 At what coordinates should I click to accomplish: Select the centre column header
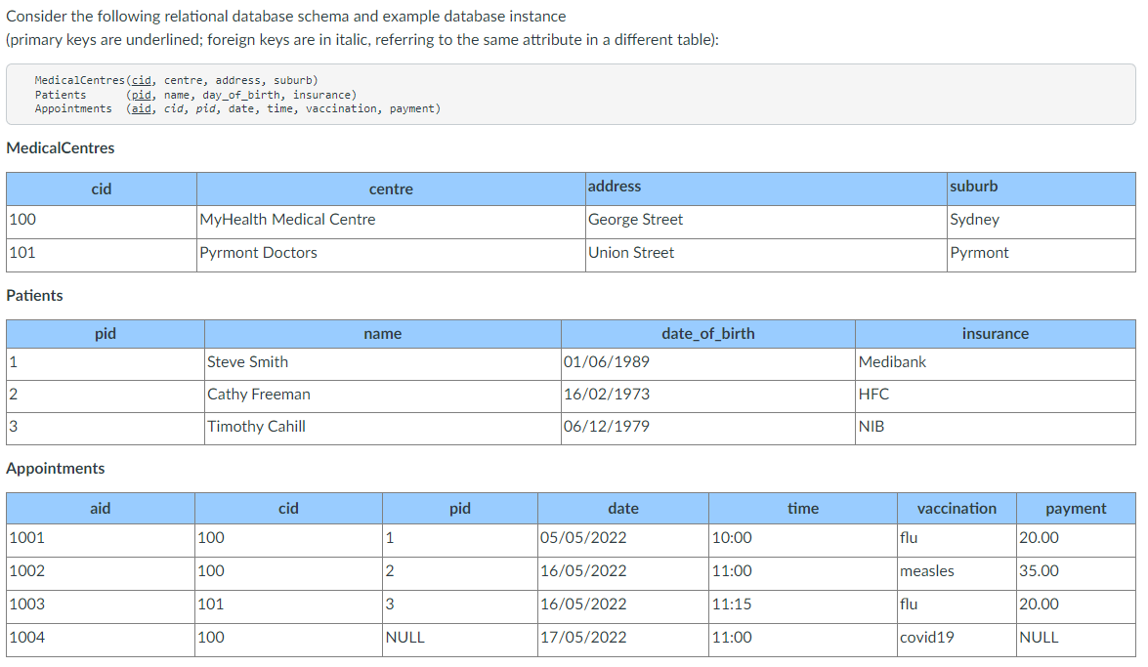(390, 188)
